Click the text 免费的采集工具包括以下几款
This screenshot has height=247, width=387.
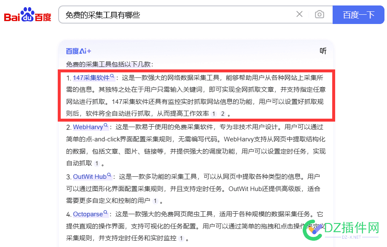108,64
